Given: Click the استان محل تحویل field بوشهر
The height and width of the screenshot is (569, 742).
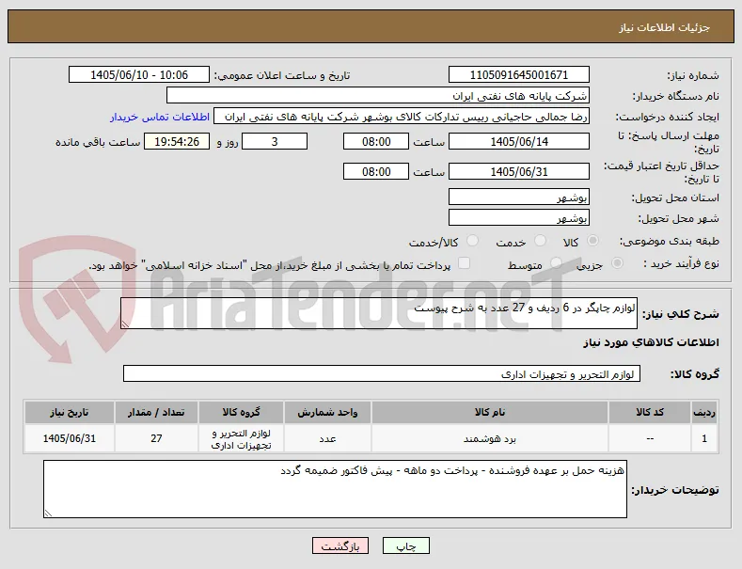Looking at the screenshot, I should click(x=518, y=197).
